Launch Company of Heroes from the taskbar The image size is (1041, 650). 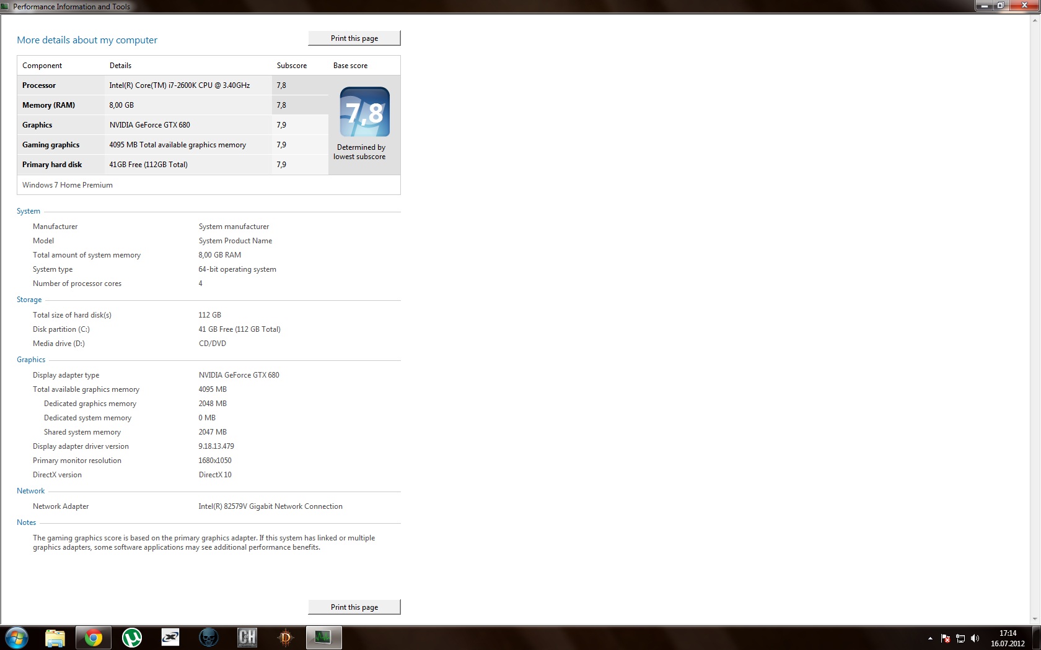click(x=247, y=638)
